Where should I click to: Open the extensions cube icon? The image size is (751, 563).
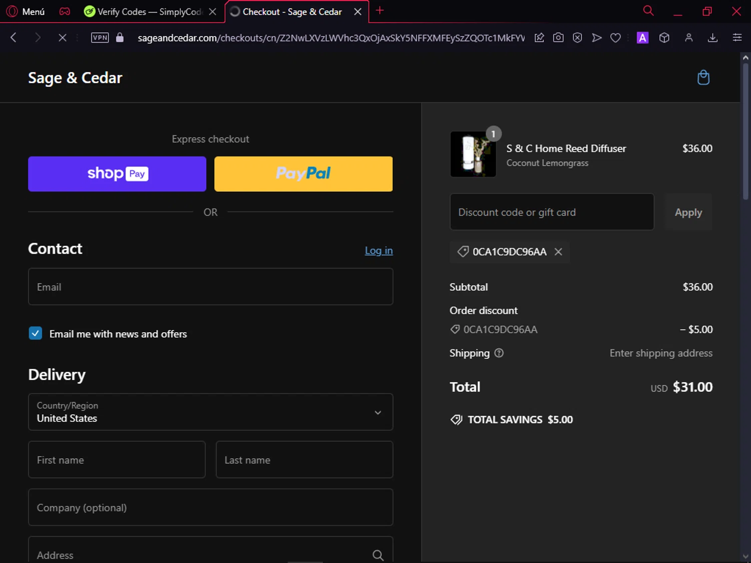[664, 38]
